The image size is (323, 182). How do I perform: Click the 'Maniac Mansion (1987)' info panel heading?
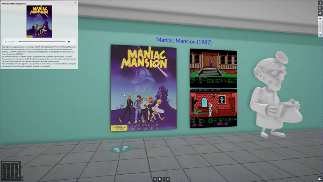click(x=14, y=4)
